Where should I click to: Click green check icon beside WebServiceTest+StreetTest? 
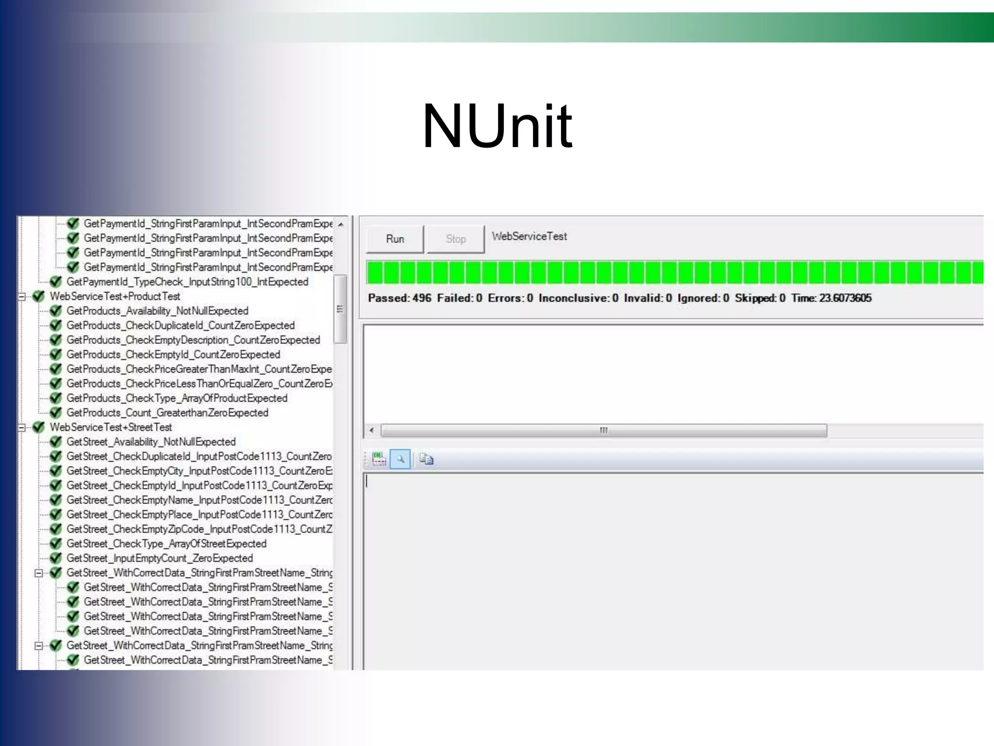coord(38,427)
